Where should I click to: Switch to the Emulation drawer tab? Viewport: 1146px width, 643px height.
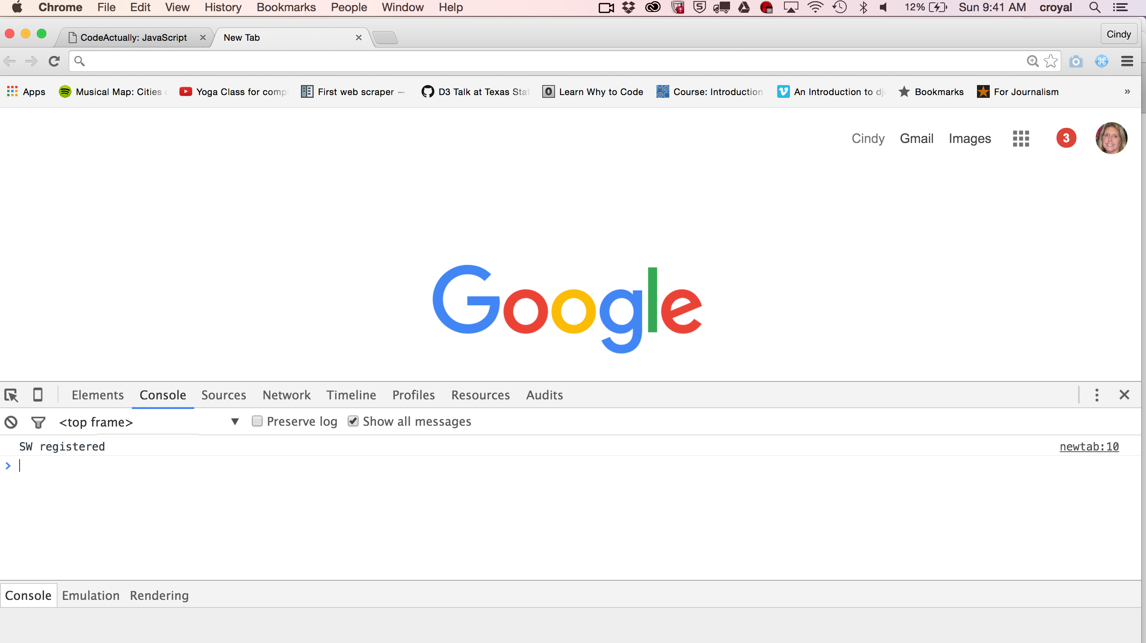91,595
